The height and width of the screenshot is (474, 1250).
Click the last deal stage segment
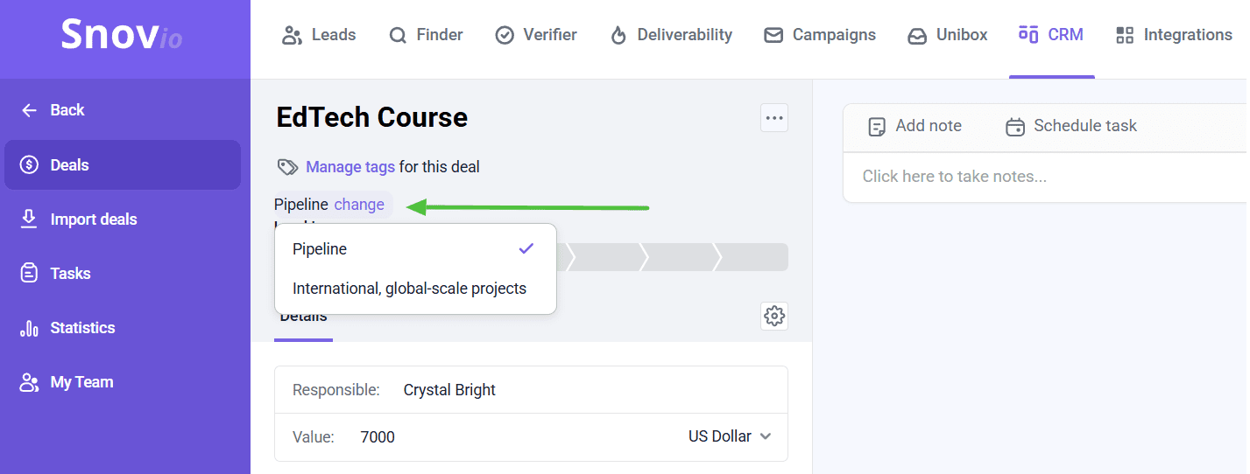coord(755,257)
